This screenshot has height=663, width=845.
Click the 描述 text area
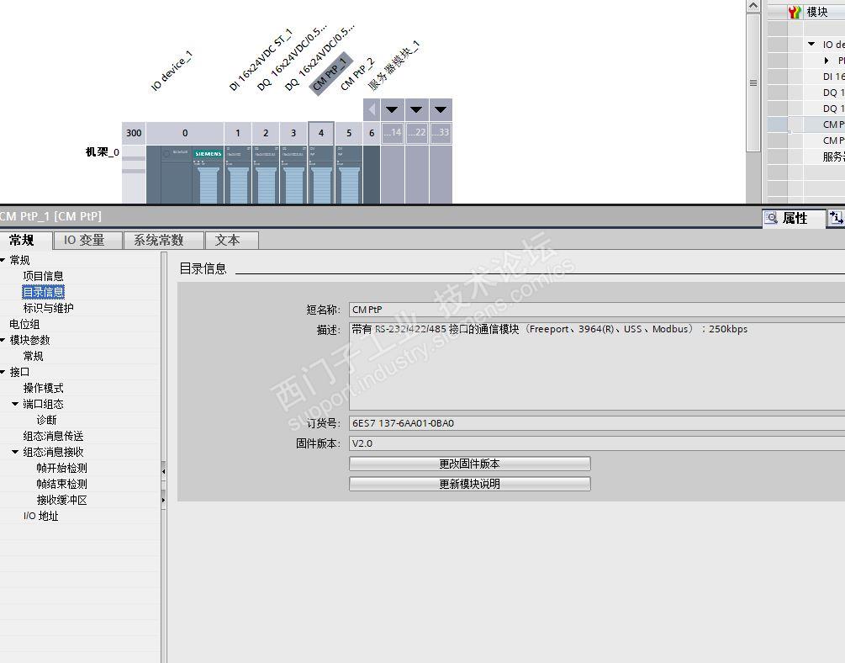coord(597,366)
